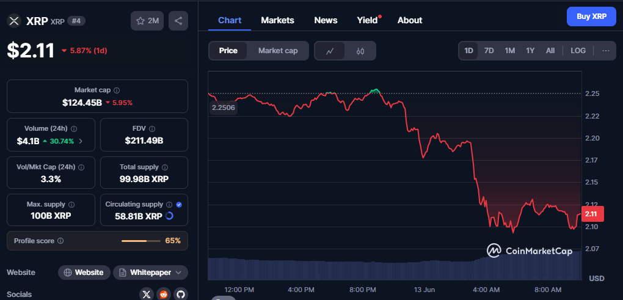The width and height of the screenshot is (623, 300).
Task: Toggle LOG scale on chart
Action: pos(578,51)
